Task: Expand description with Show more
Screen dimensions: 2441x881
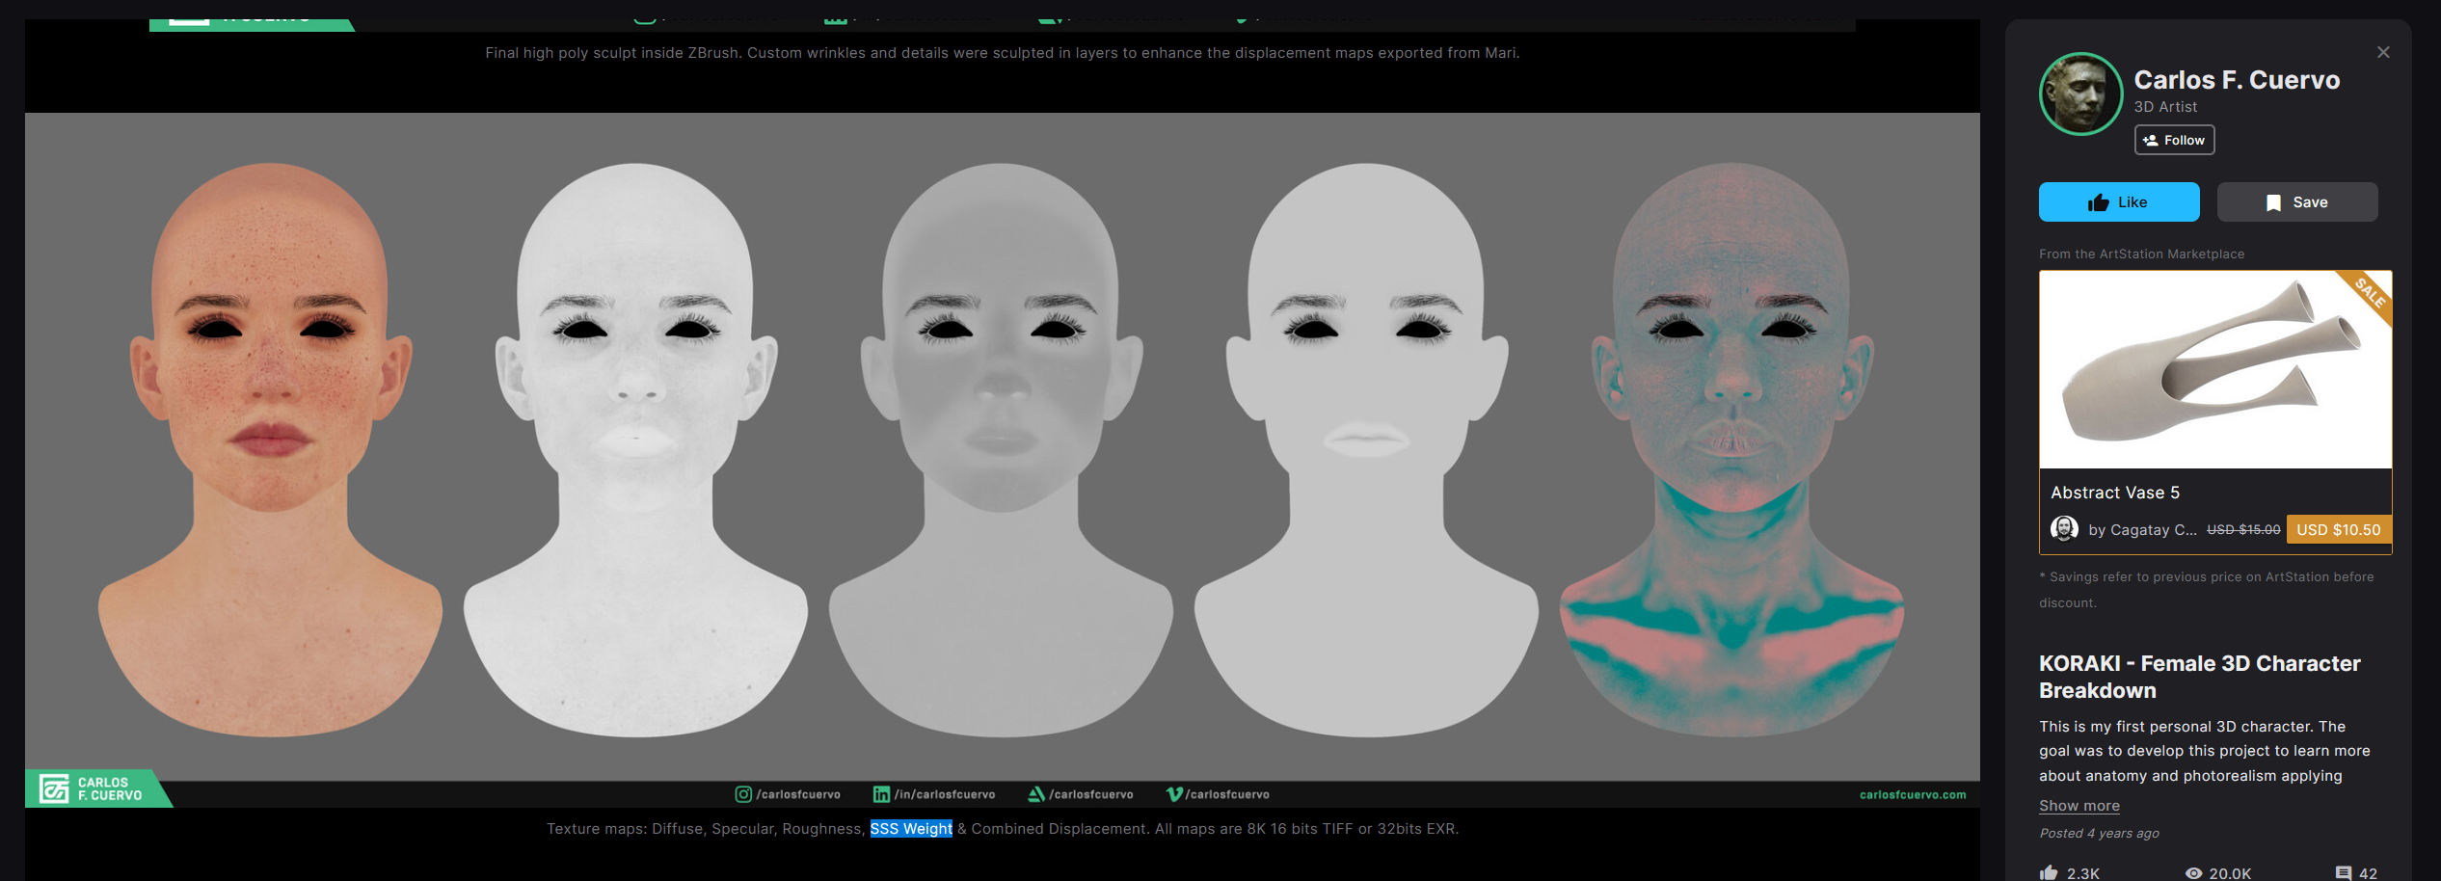Action: click(x=2079, y=806)
